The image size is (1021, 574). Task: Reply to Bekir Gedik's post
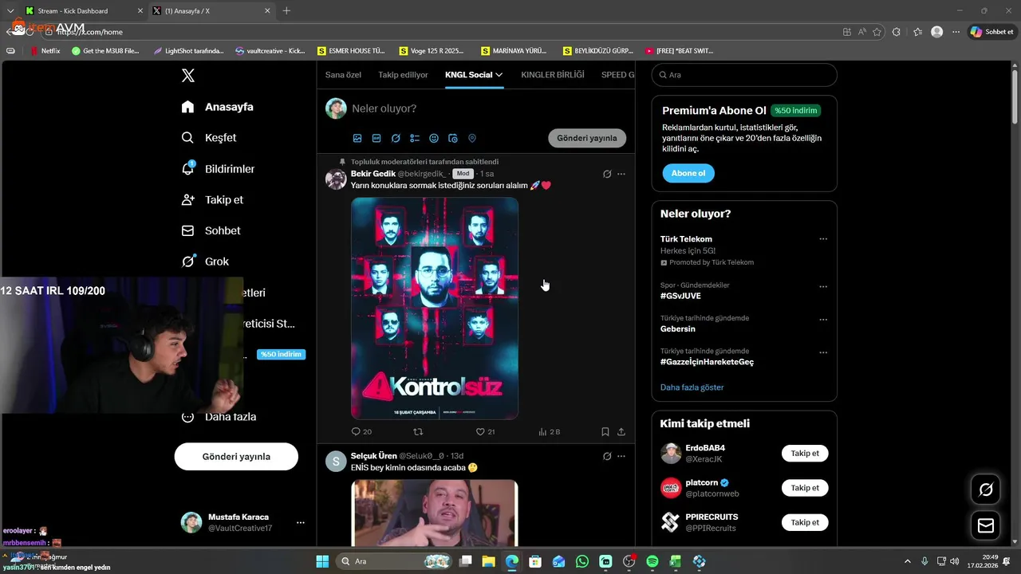click(x=357, y=431)
